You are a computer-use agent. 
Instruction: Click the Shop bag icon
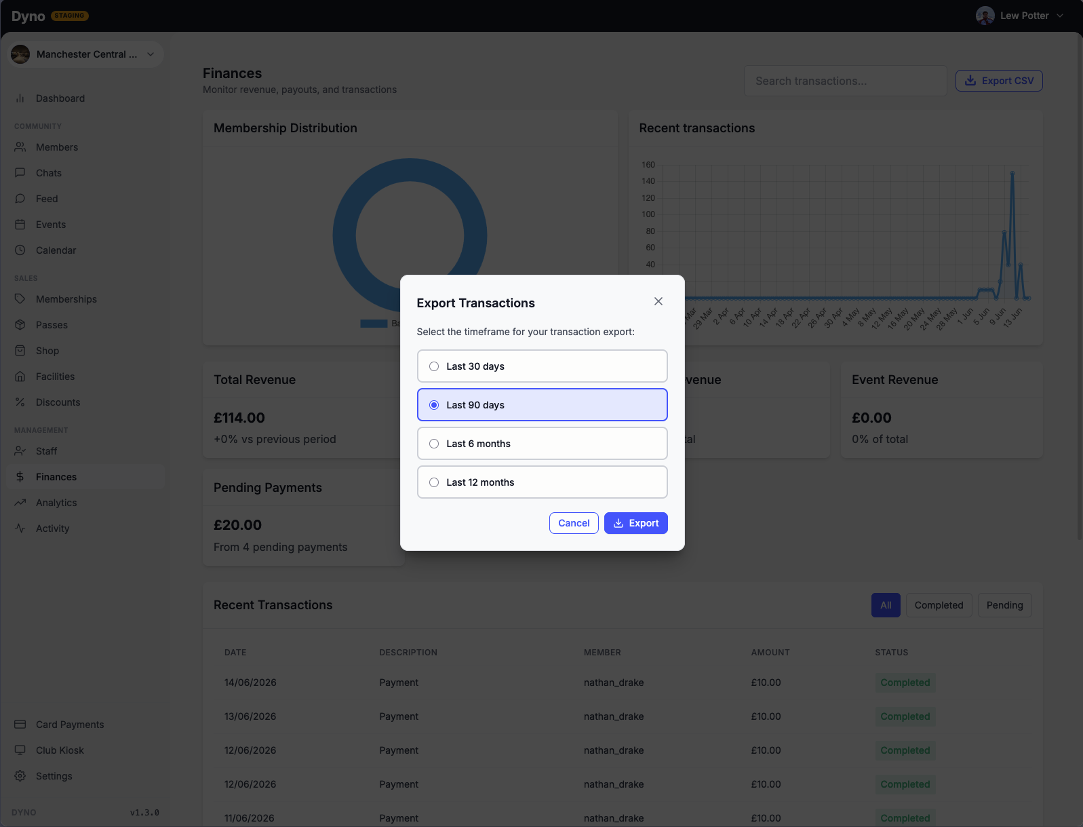tap(20, 351)
